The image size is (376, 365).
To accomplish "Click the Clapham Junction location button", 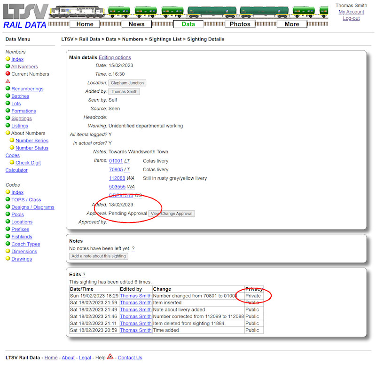I will pyautogui.click(x=128, y=83).
